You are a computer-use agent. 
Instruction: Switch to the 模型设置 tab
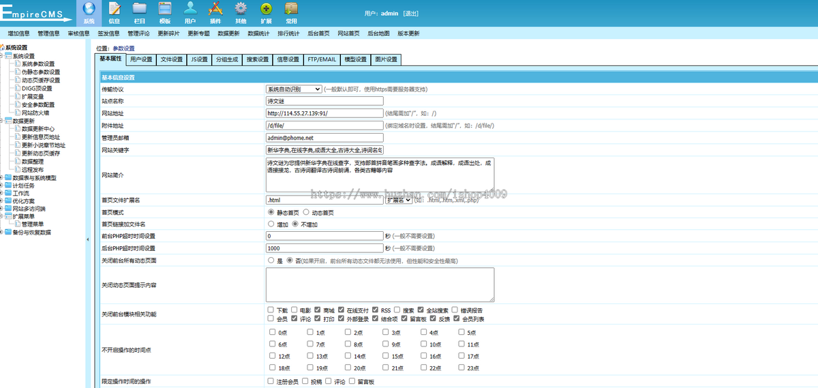point(355,60)
